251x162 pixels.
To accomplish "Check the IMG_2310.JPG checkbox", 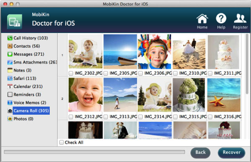I will tap(175, 73).
